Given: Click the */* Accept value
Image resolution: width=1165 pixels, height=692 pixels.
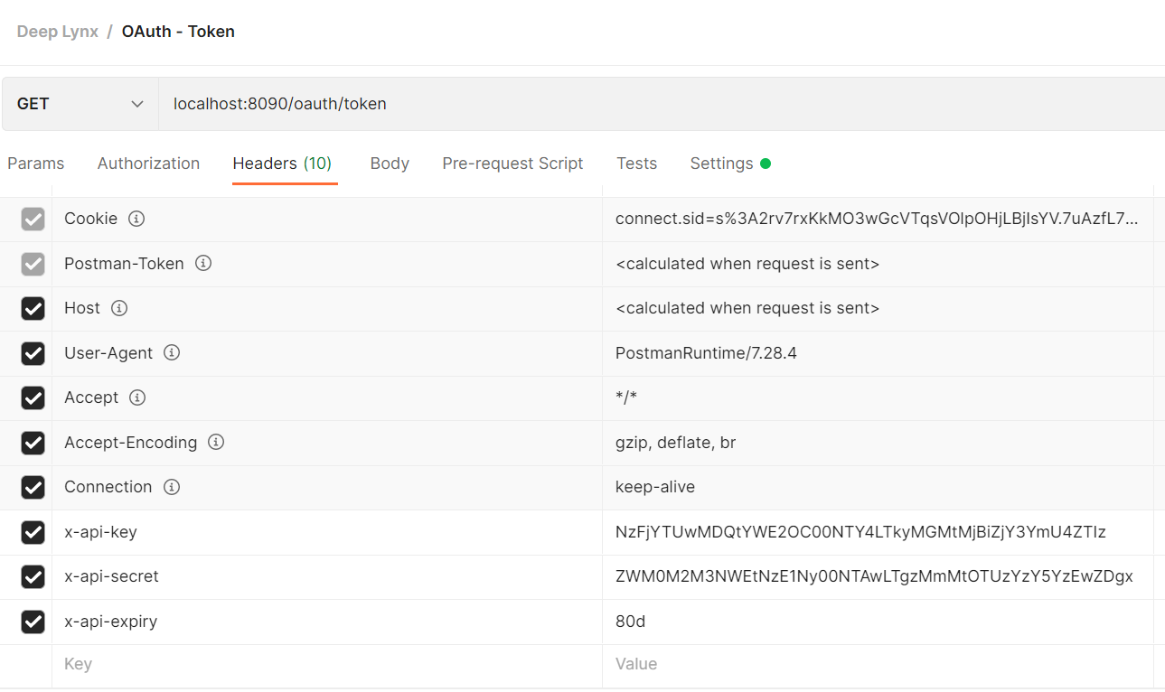Looking at the screenshot, I should 626,397.
